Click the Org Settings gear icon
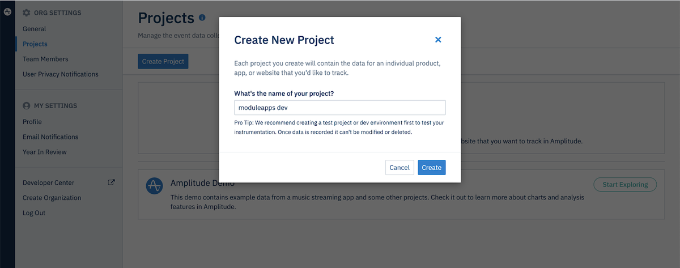The height and width of the screenshot is (268, 680). 26,12
